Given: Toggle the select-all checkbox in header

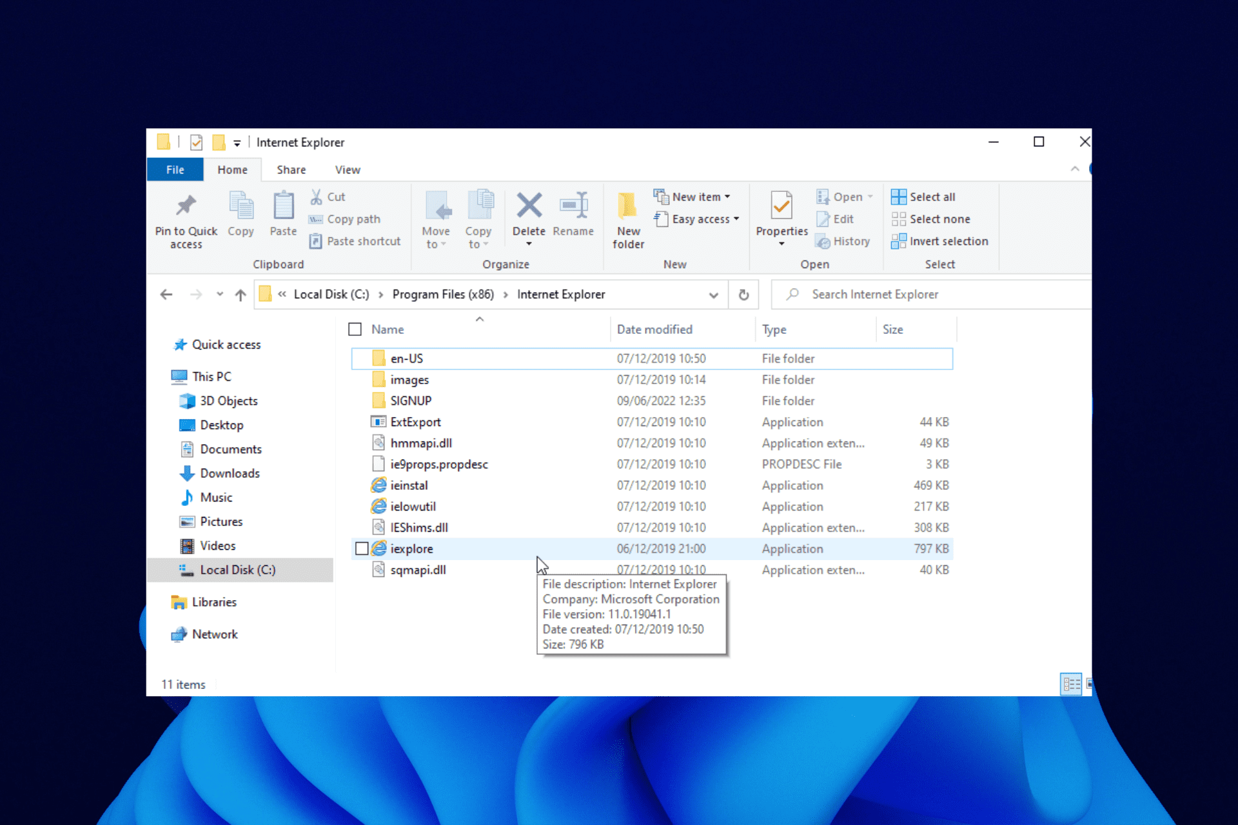Looking at the screenshot, I should [x=355, y=329].
